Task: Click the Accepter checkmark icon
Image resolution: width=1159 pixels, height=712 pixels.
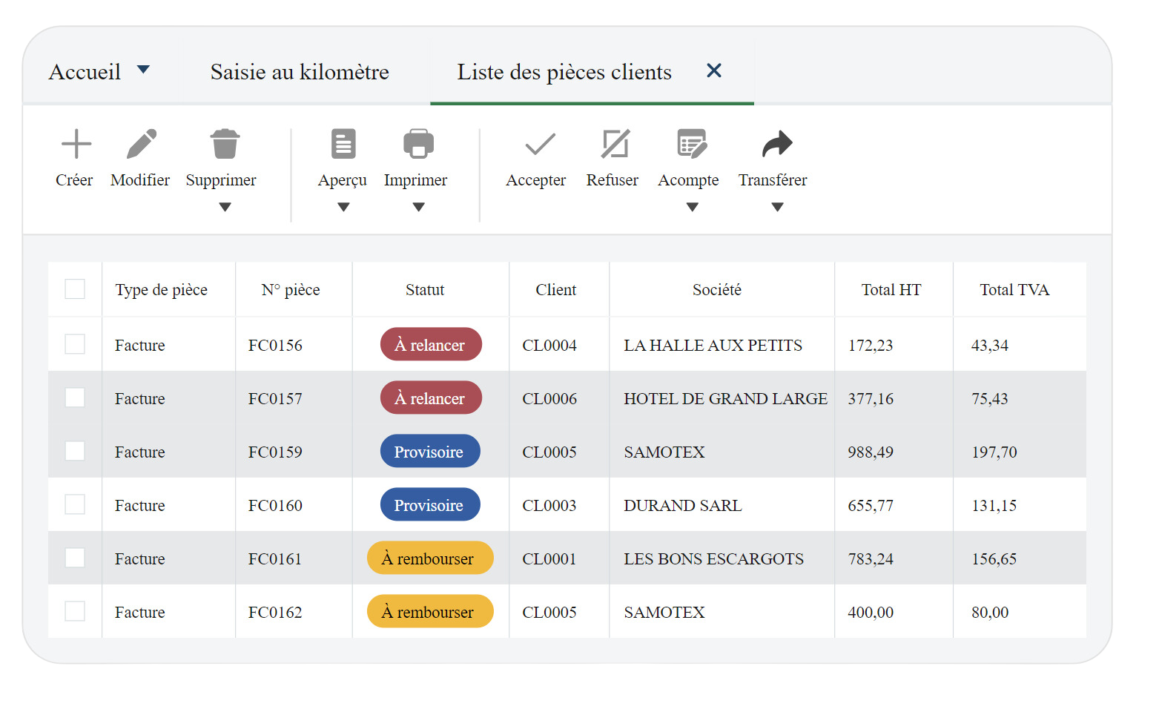Action: coord(540,144)
